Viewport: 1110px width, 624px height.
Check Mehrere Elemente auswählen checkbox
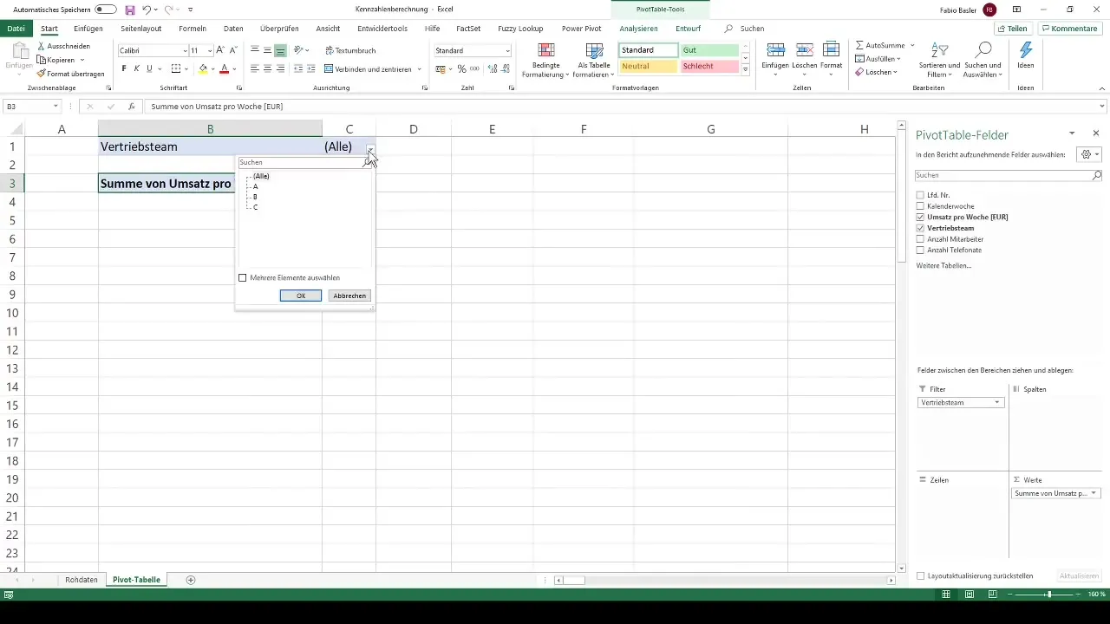coord(243,278)
